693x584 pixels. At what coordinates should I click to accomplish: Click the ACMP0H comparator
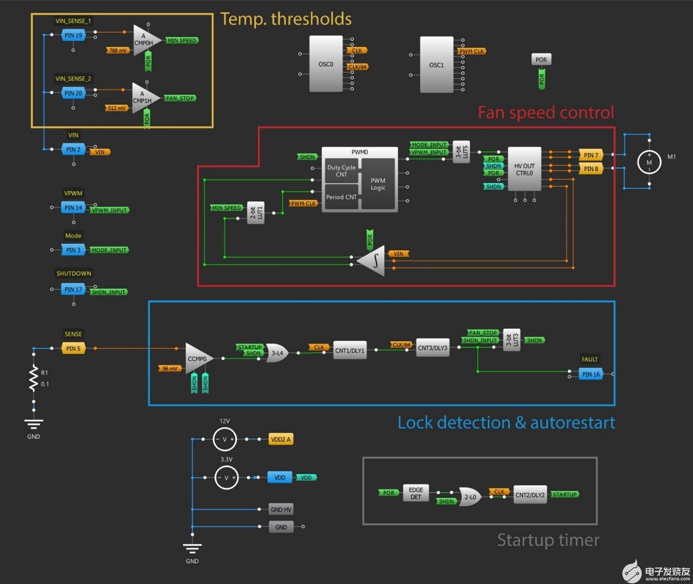(x=146, y=40)
